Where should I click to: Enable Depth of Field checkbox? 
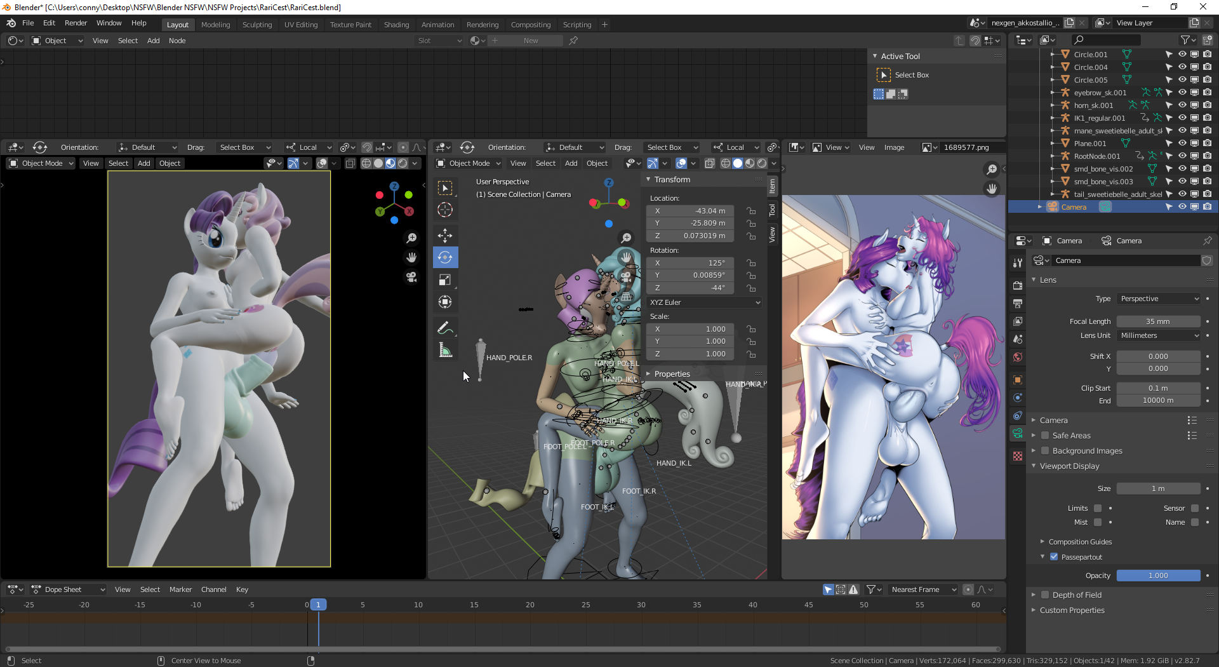click(x=1045, y=595)
